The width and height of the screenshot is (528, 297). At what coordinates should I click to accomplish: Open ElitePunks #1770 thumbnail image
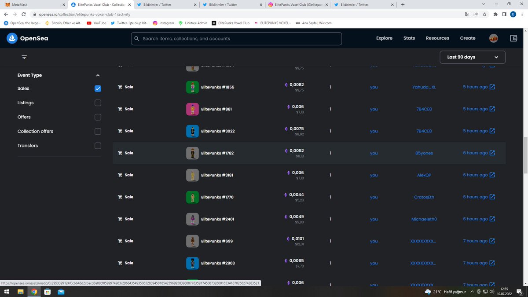coord(193,197)
